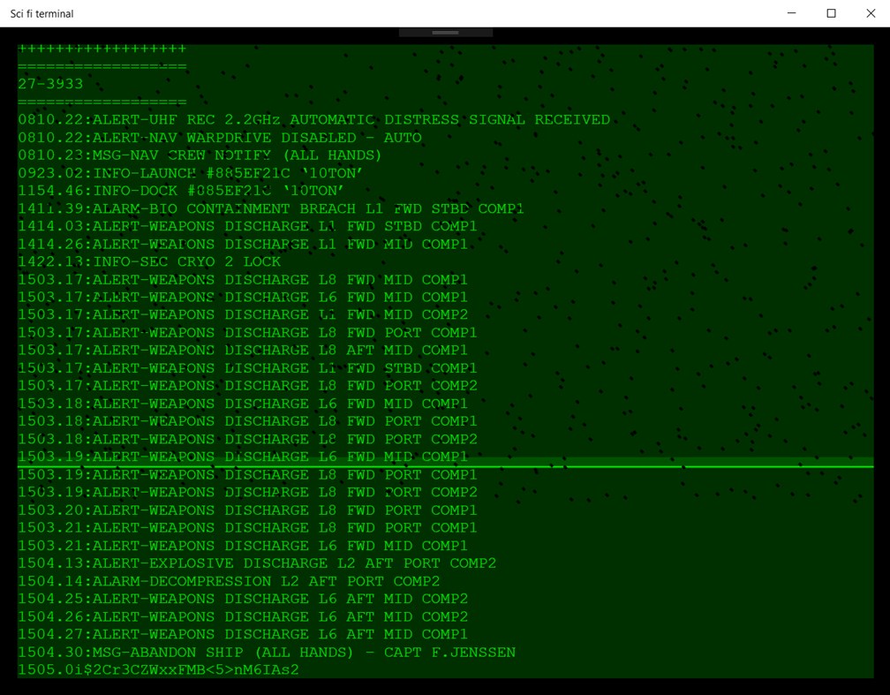
Task: Minimize the Sci fi terminal window
Action: point(791,13)
